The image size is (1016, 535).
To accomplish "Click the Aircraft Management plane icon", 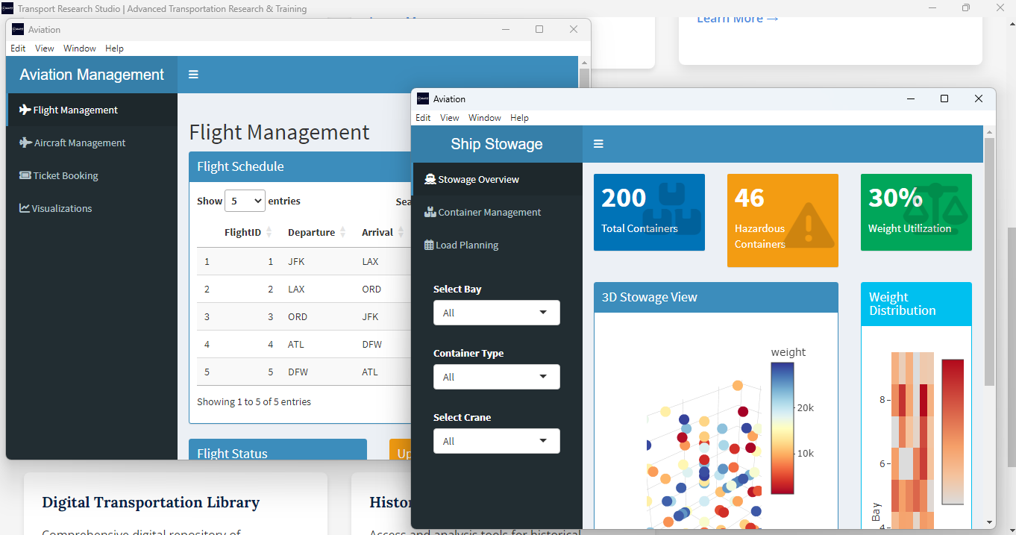I will 25,143.
